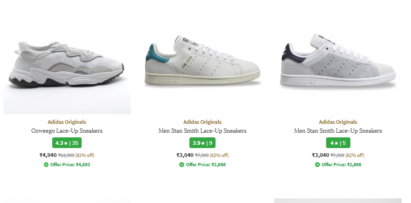This screenshot has width=411, height=203.
Task: Click the Offer Price ₹4,693 text
Action: 70,164
